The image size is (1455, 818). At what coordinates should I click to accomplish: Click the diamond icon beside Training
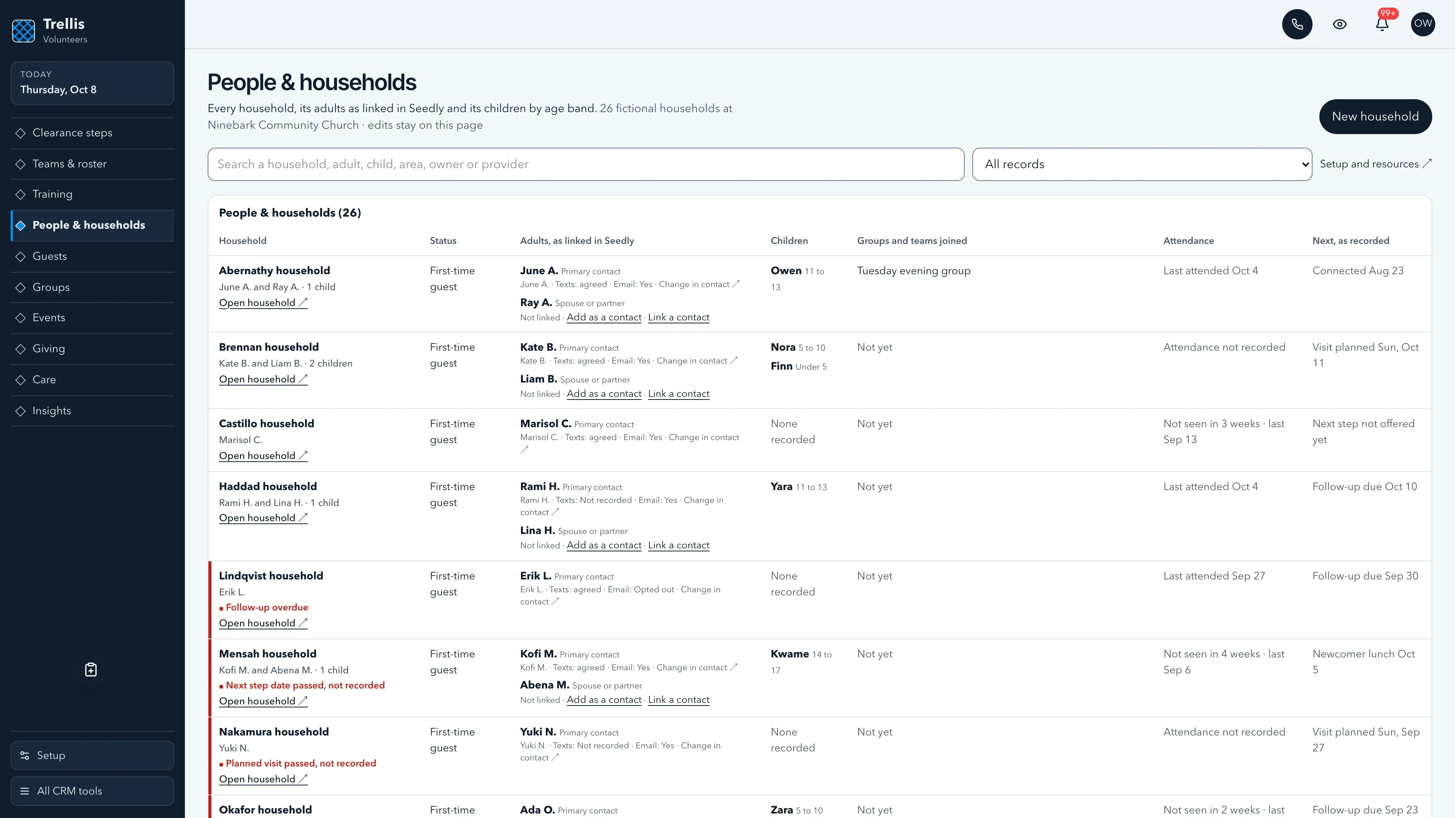click(21, 195)
